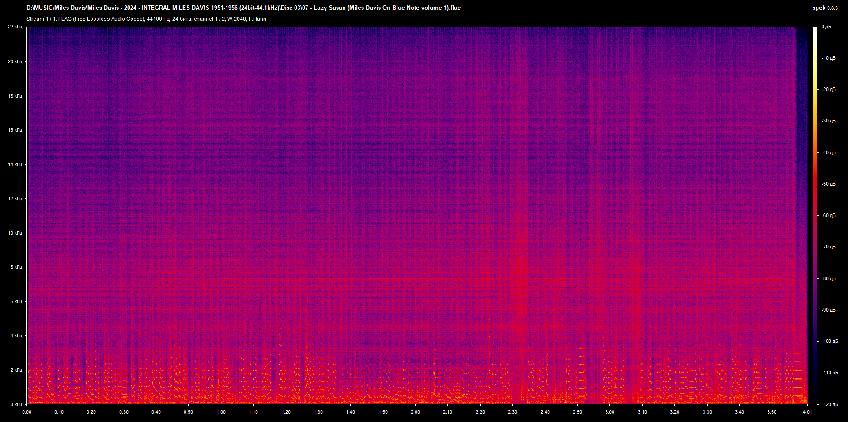Click the -70 дБ color scale label
Screen dimensions: 848x422
click(x=828, y=247)
